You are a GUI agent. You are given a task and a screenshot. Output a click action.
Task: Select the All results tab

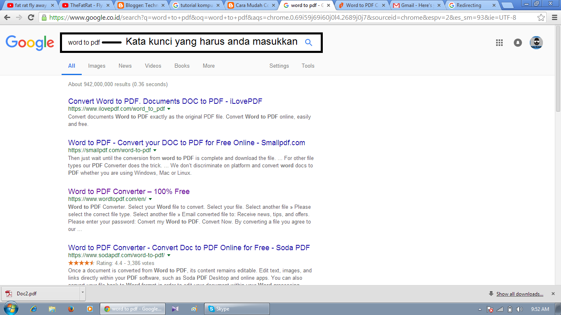[71, 66]
